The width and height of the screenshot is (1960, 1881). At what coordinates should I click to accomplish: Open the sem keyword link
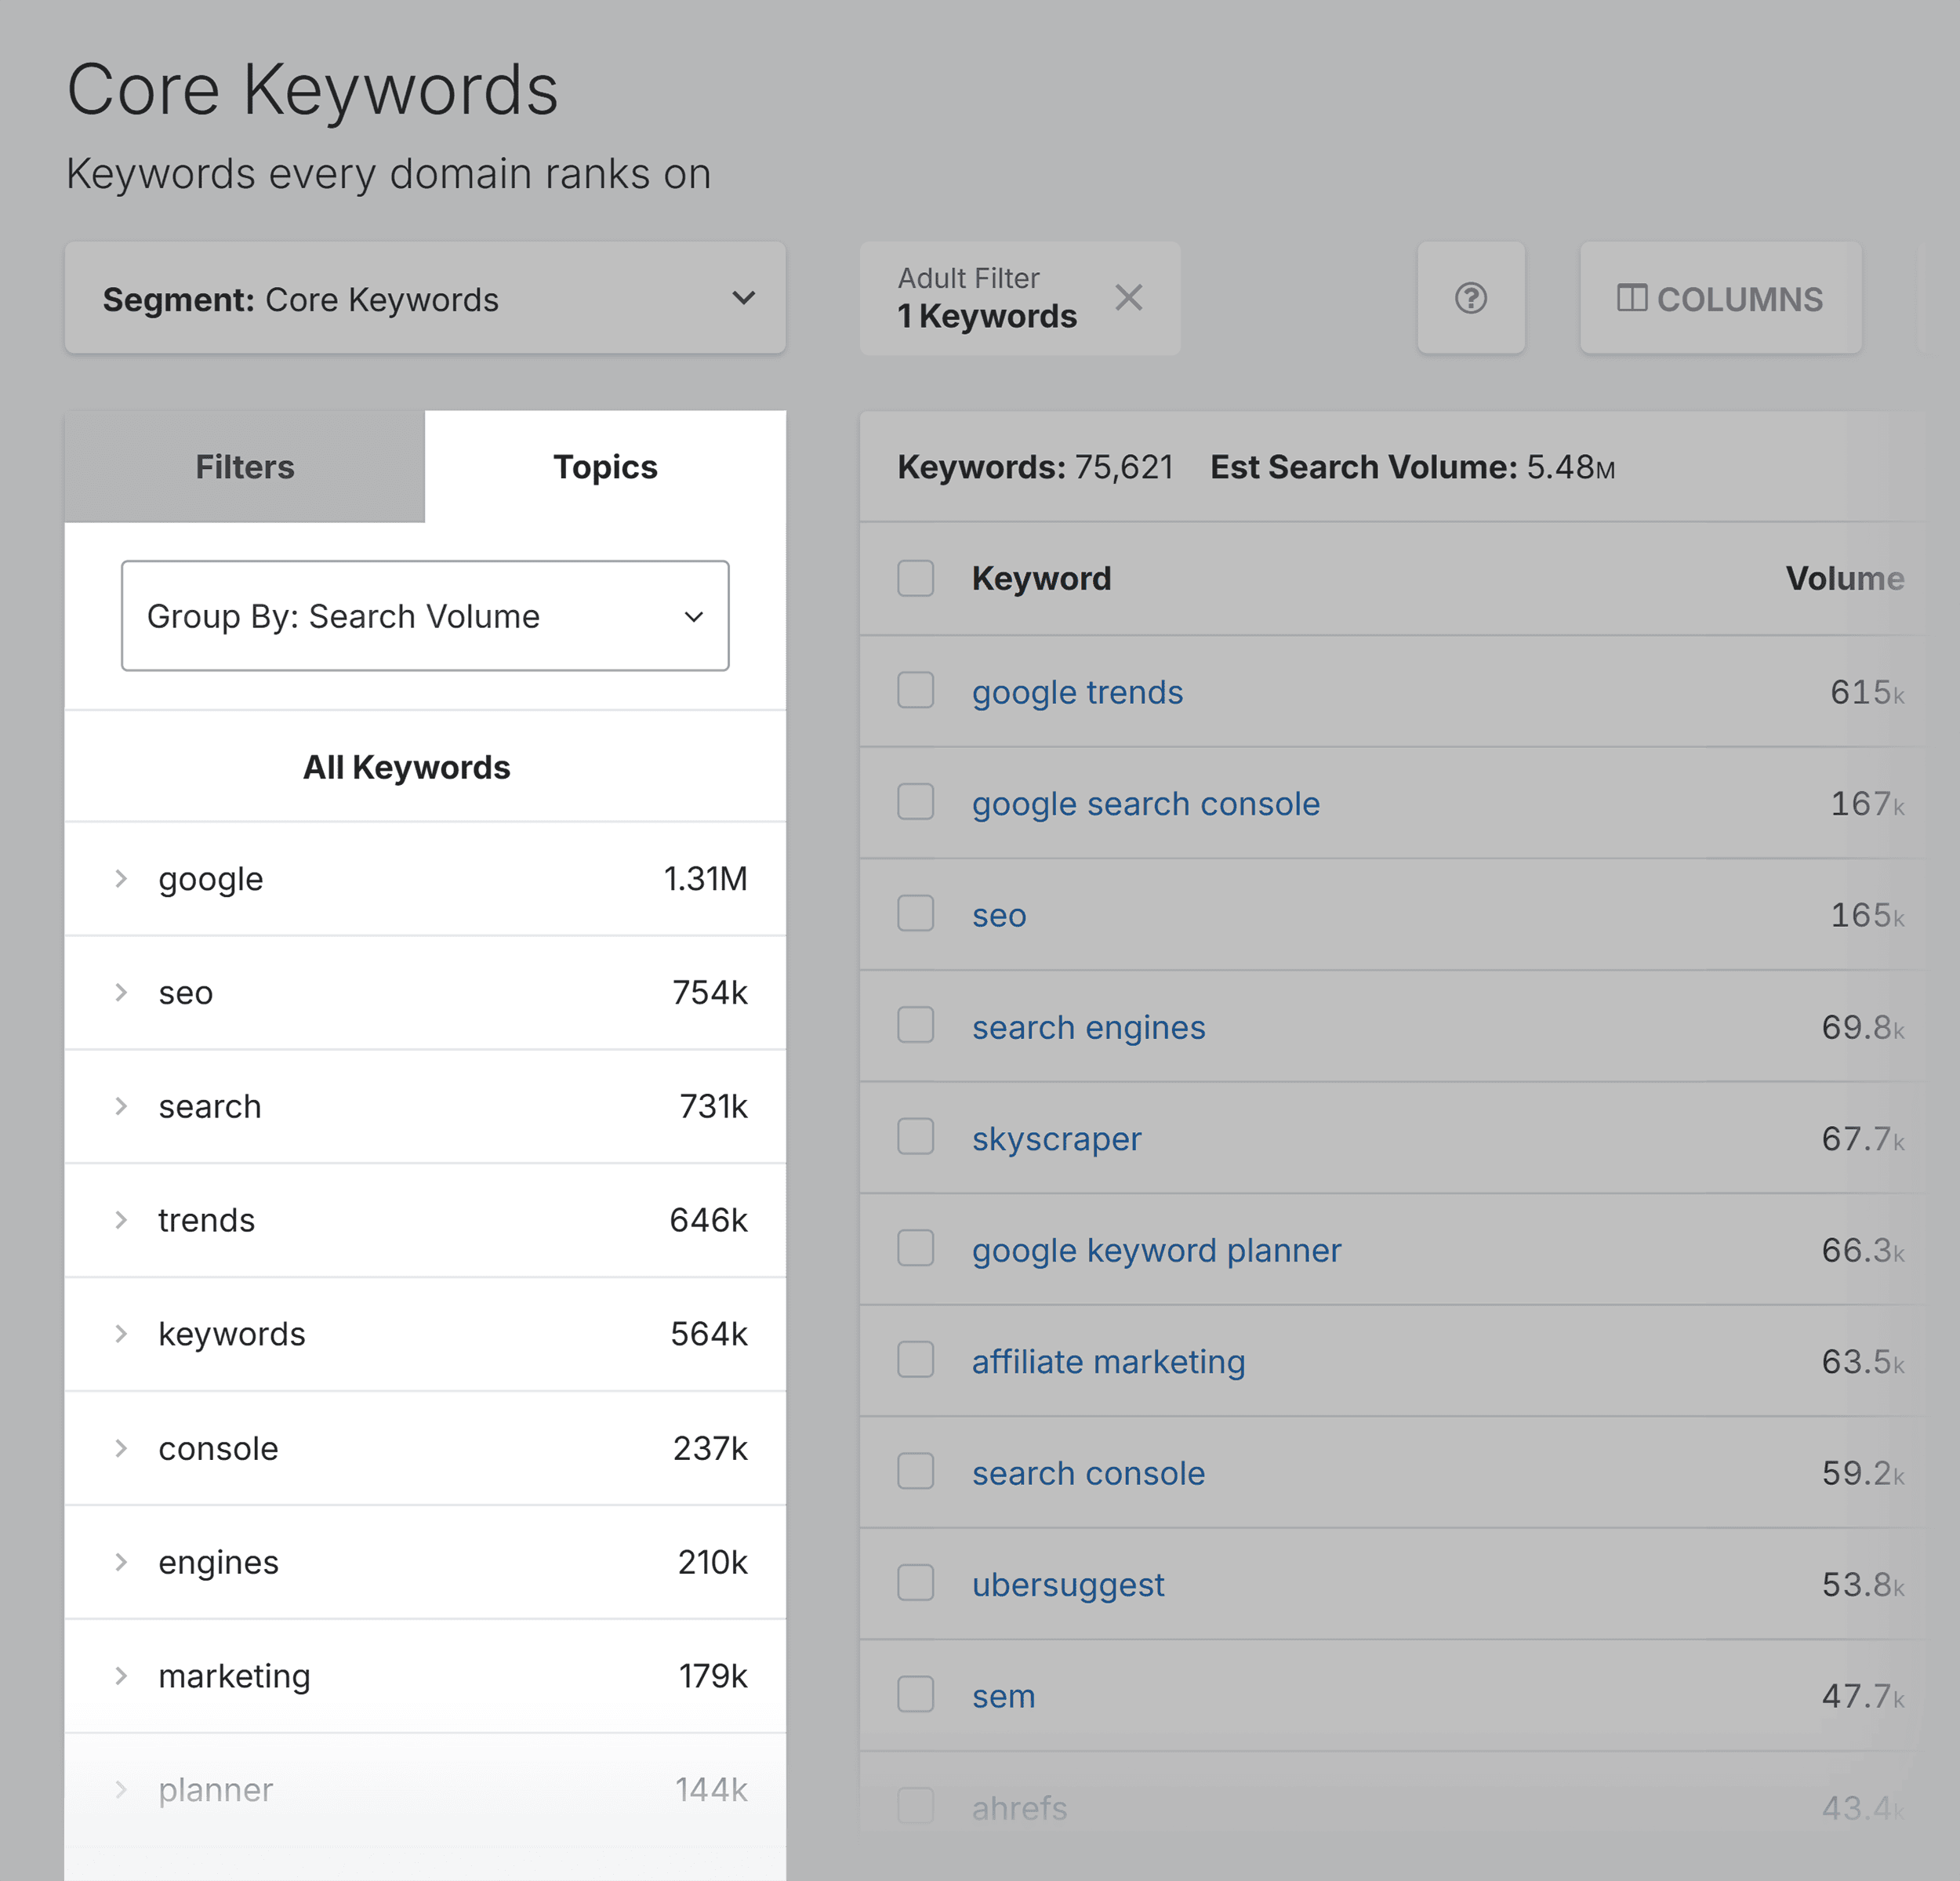pos(1003,1697)
